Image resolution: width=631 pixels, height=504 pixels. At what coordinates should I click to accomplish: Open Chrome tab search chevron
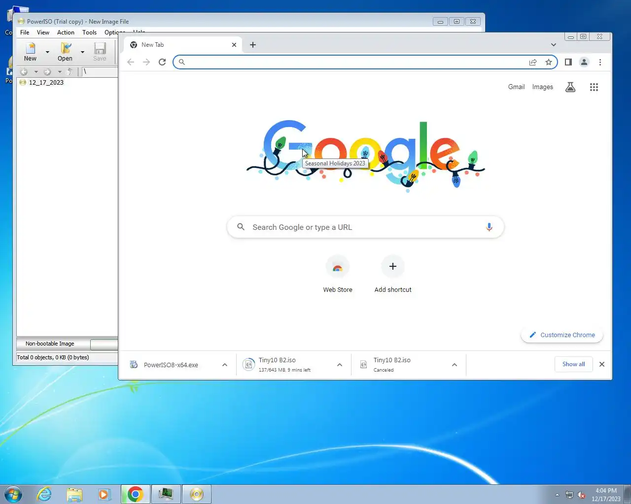pos(554,45)
